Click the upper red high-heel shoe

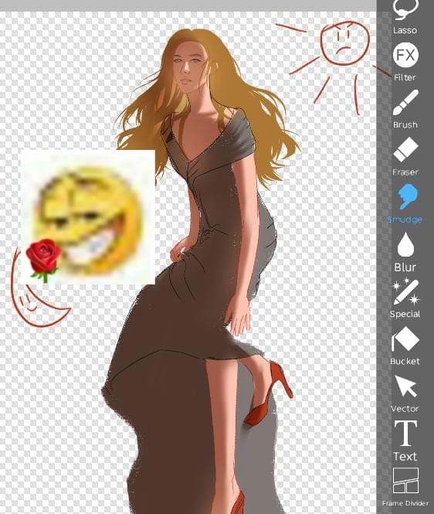(268, 393)
